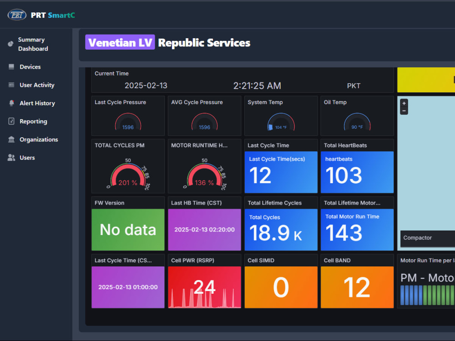Click the Venetian LV purple badge
This screenshot has width=455, height=341.
click(120, 42)
